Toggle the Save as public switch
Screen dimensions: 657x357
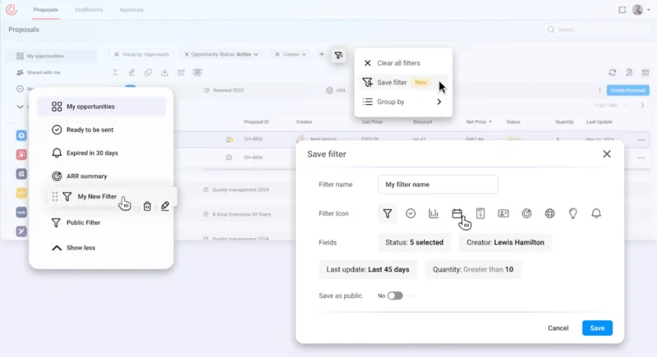395,295
